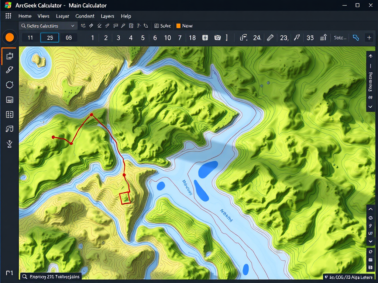Image resolution: width=378 pixels, height=283 pixels.
Task: Select the measuring tool below the copy icon
Action: (x=10, y=70)
